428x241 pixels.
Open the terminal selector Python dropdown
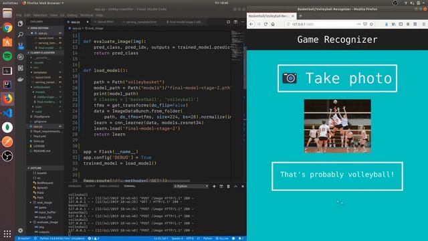(191, 186)
